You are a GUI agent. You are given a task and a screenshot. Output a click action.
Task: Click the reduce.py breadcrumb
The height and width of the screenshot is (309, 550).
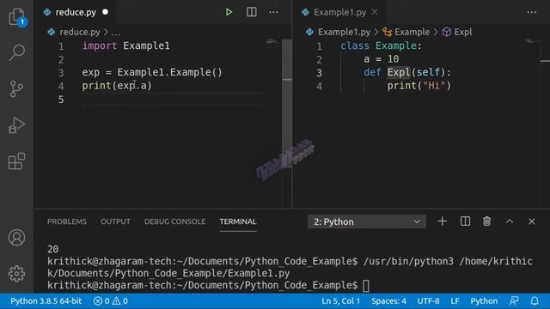click(x=79, y=32)
